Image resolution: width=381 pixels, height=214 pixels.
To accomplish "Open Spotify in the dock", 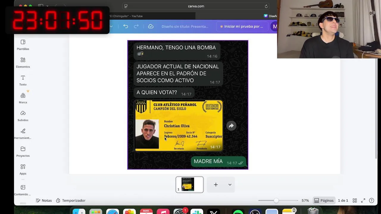I will [238, 212].
